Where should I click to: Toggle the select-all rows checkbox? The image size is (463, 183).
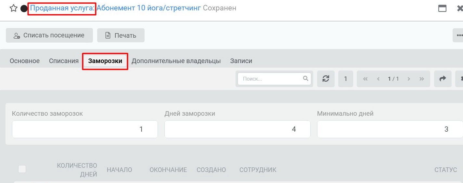pyautogui.click(x=22, y=169)
